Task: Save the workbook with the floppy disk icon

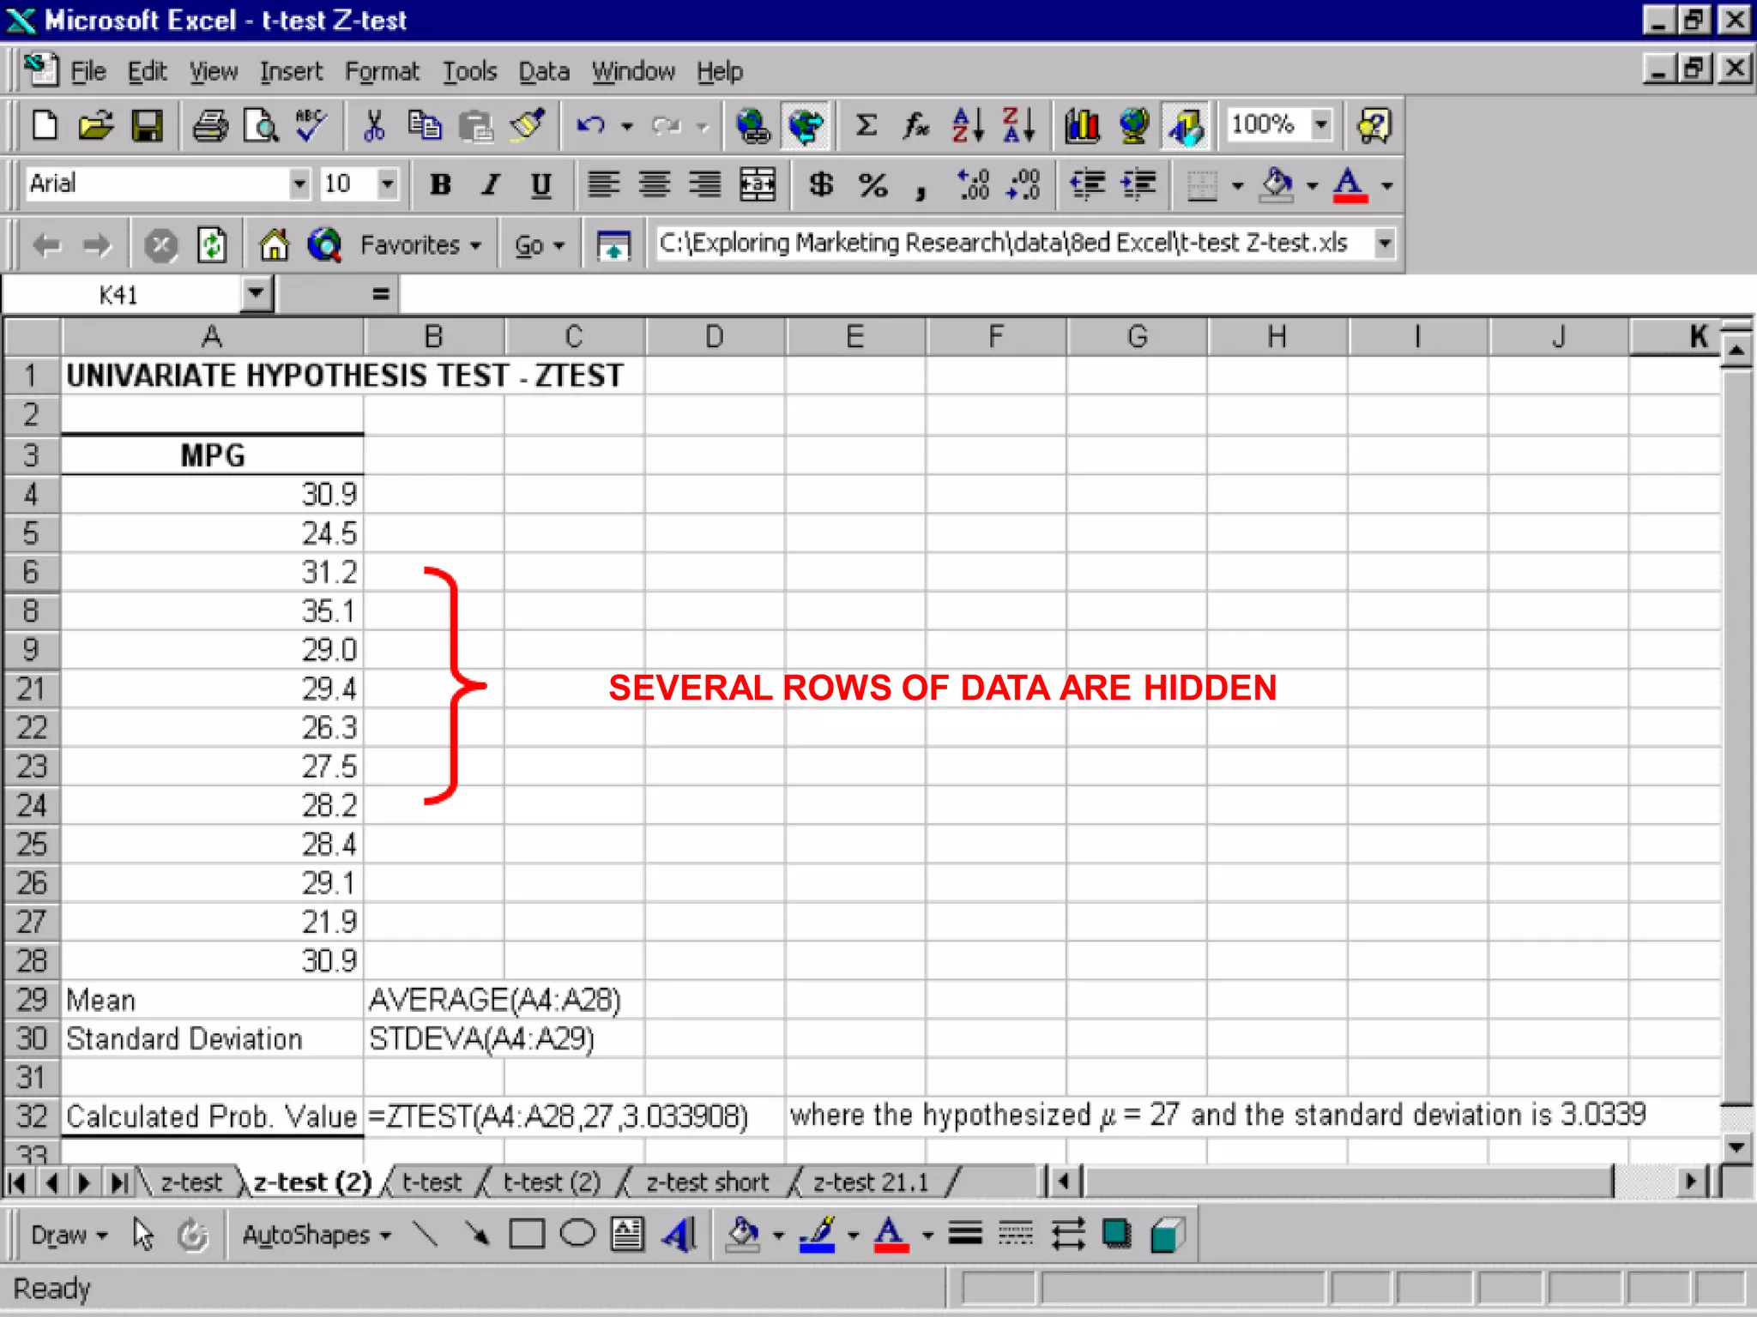Action: point(147,126)
